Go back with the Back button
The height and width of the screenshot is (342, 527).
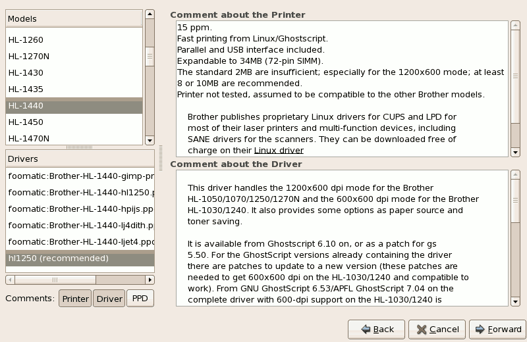376,330
